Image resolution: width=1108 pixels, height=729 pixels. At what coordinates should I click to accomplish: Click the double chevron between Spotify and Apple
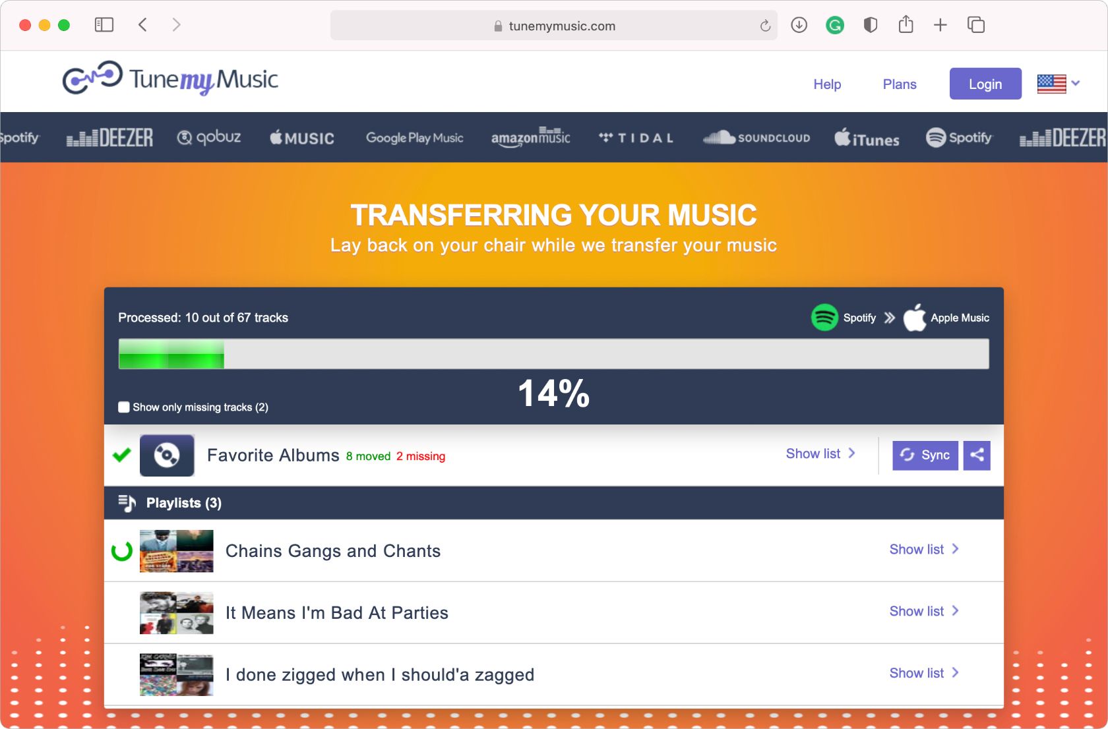coord(890,318)
